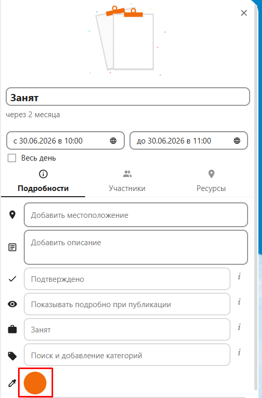Open "Поиск и добавление категорий" selector
This screenshot has height=398, width=262.
pyautogui.click(x=127, y=355)
